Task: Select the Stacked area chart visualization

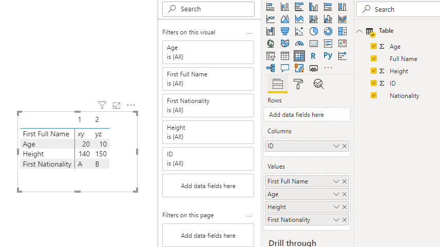Action: click(299, 19)
